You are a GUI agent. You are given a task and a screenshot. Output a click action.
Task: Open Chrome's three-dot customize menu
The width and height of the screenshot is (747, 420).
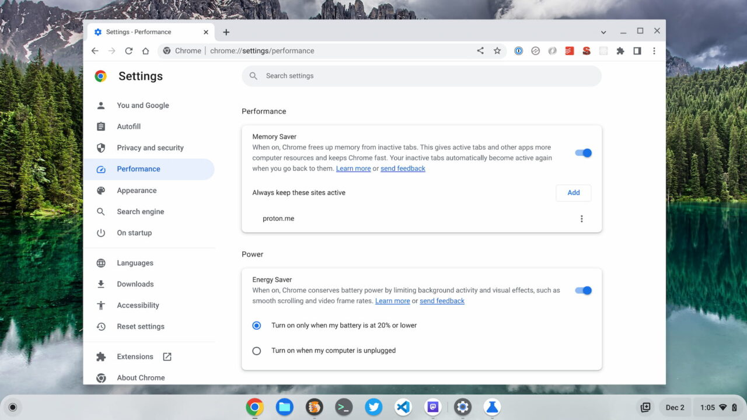[x=654, y=51]
